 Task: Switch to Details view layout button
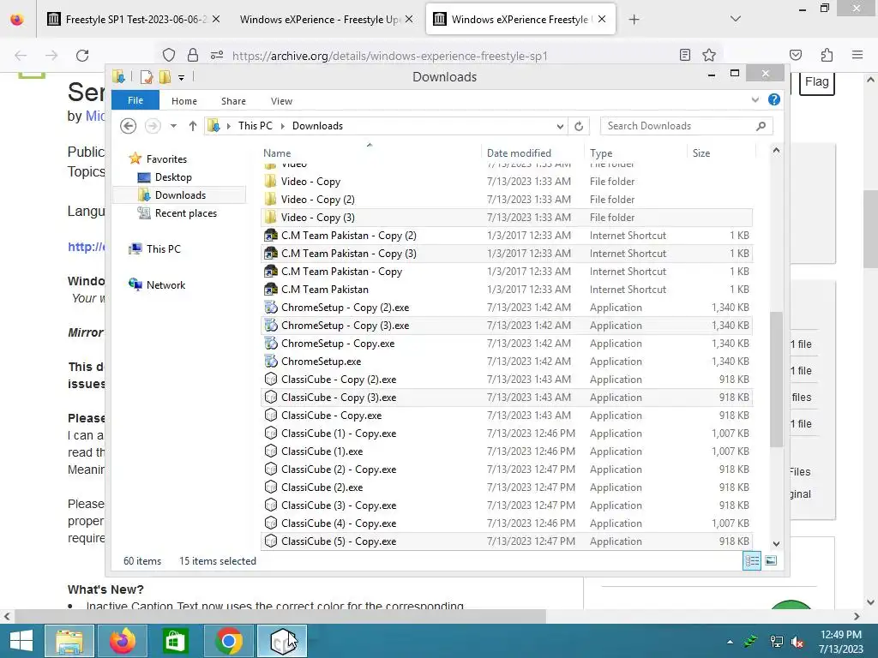[x=751, y=560]
